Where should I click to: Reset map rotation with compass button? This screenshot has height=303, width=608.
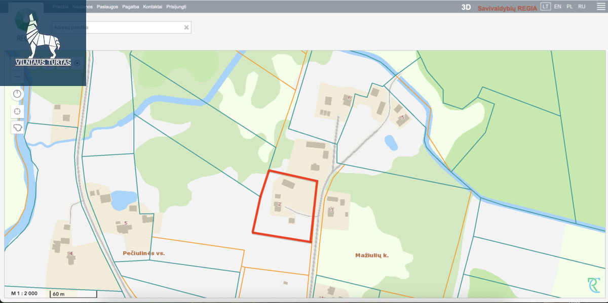tap(18, 94)
